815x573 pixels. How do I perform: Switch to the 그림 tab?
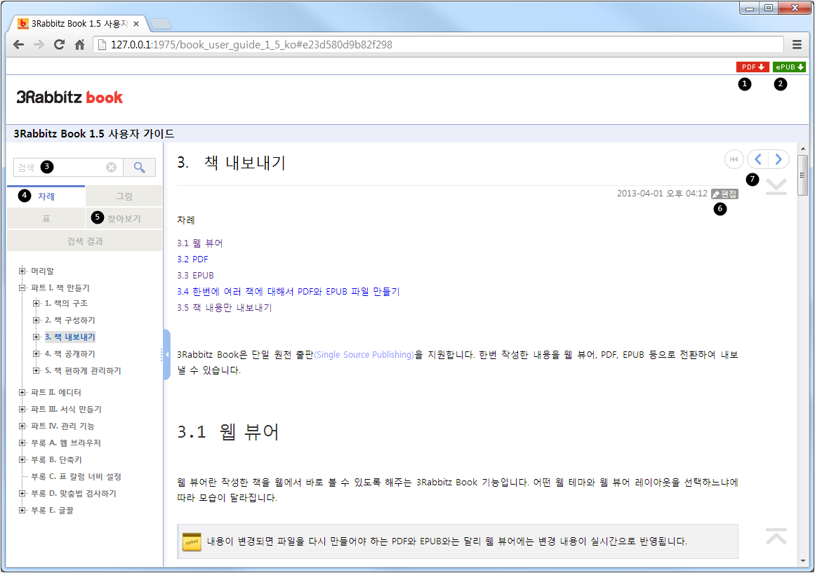click(x=124, y=196)
